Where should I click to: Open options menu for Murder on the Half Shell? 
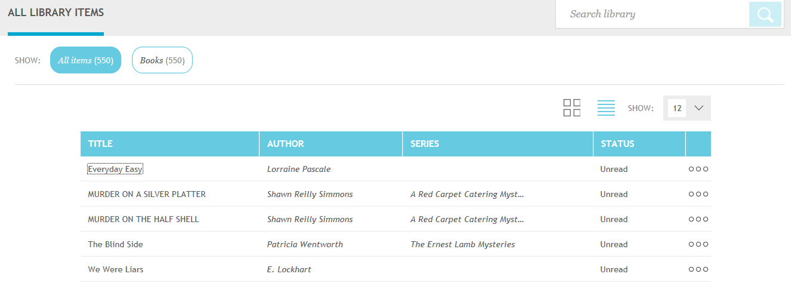698,219
